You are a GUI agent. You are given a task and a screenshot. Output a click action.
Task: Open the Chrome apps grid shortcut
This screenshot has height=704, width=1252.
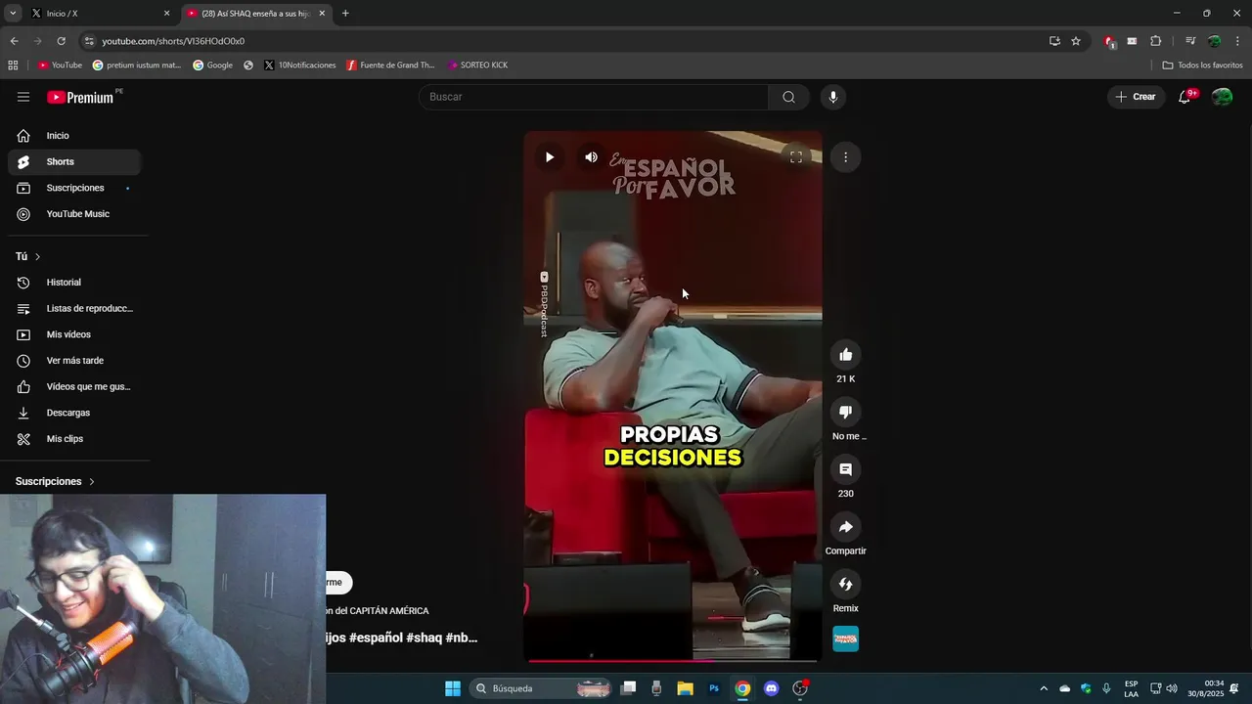point(13,66)
